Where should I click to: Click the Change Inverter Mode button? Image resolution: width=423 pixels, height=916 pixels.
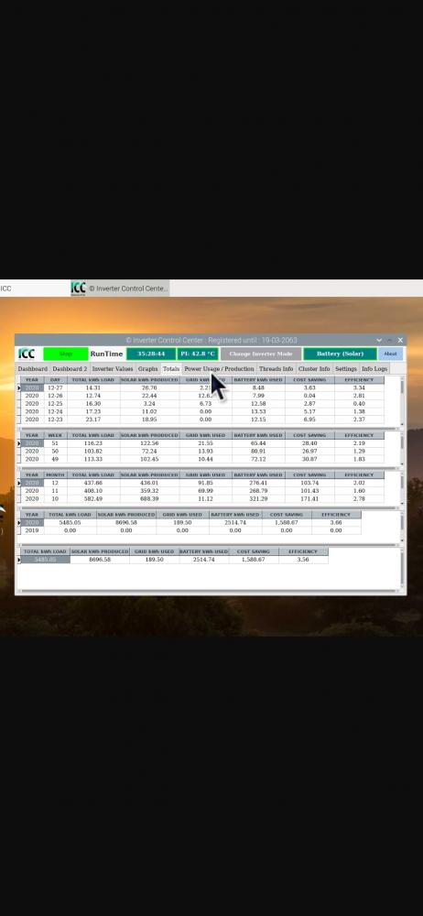click(x=261, y=354)
